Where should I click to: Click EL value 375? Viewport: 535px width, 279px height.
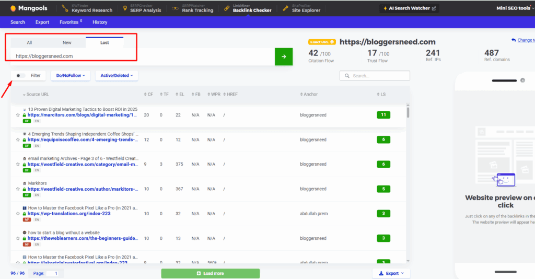coord(179,164)
